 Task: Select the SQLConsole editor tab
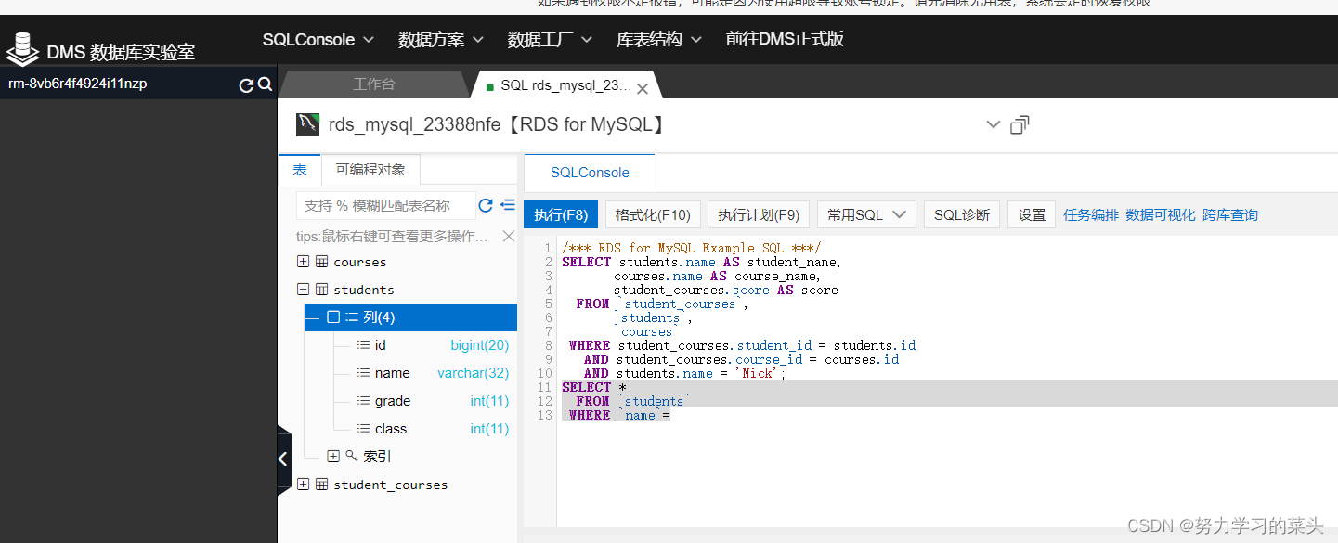tap(590, 173)
